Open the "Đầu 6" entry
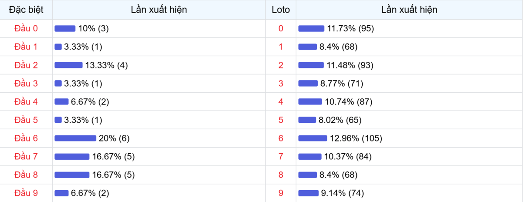The height and width of the screenshot is (202, 523). [x=26, y=138]
